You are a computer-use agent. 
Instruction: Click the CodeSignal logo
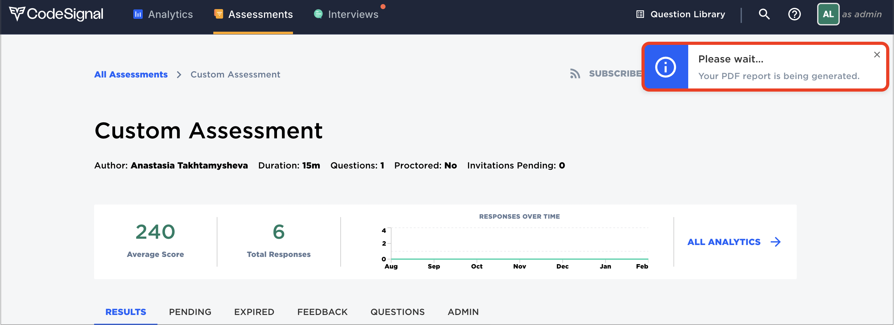pyautogui.click(x=56, y=14)
